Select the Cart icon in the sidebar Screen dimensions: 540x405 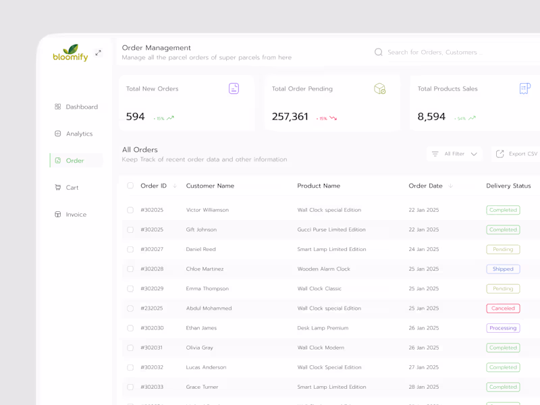[57, 188]
